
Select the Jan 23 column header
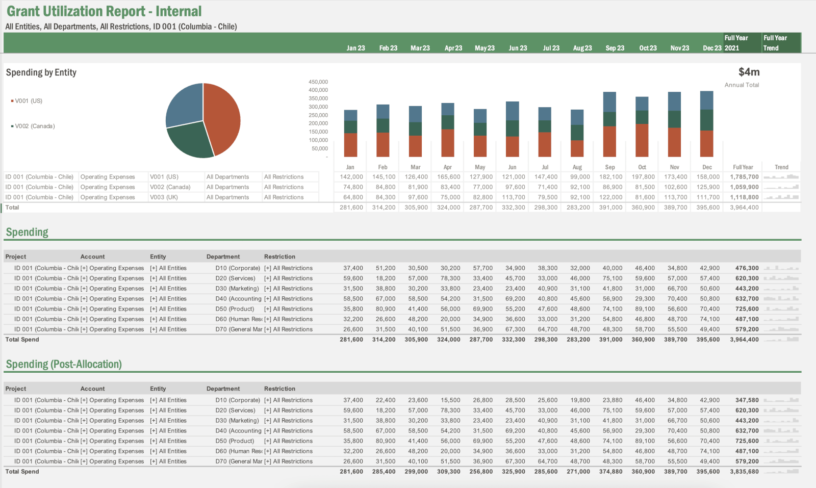click(x=355, y=48)
